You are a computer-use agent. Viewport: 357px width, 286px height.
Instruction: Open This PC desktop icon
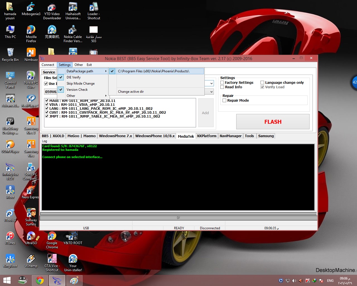click(x=10, y=32)
